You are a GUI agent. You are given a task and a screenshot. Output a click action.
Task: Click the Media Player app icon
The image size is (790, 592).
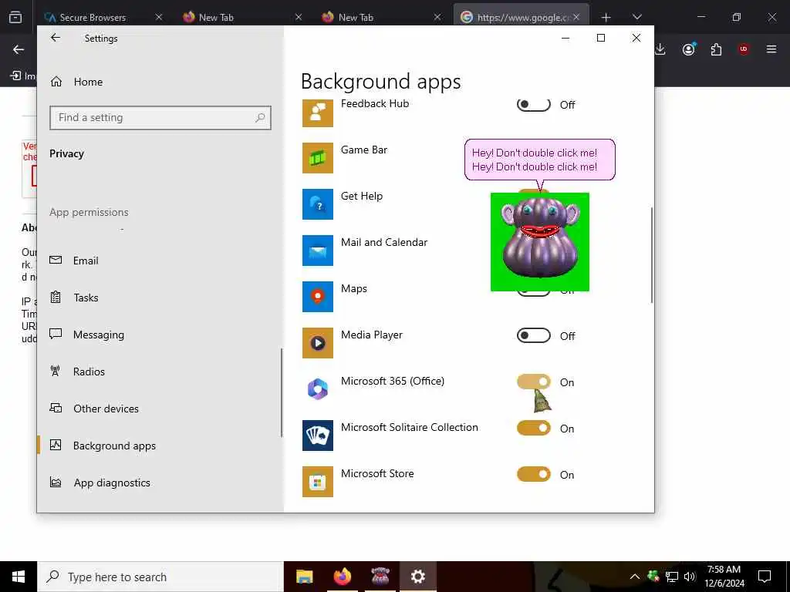(317, 343)
